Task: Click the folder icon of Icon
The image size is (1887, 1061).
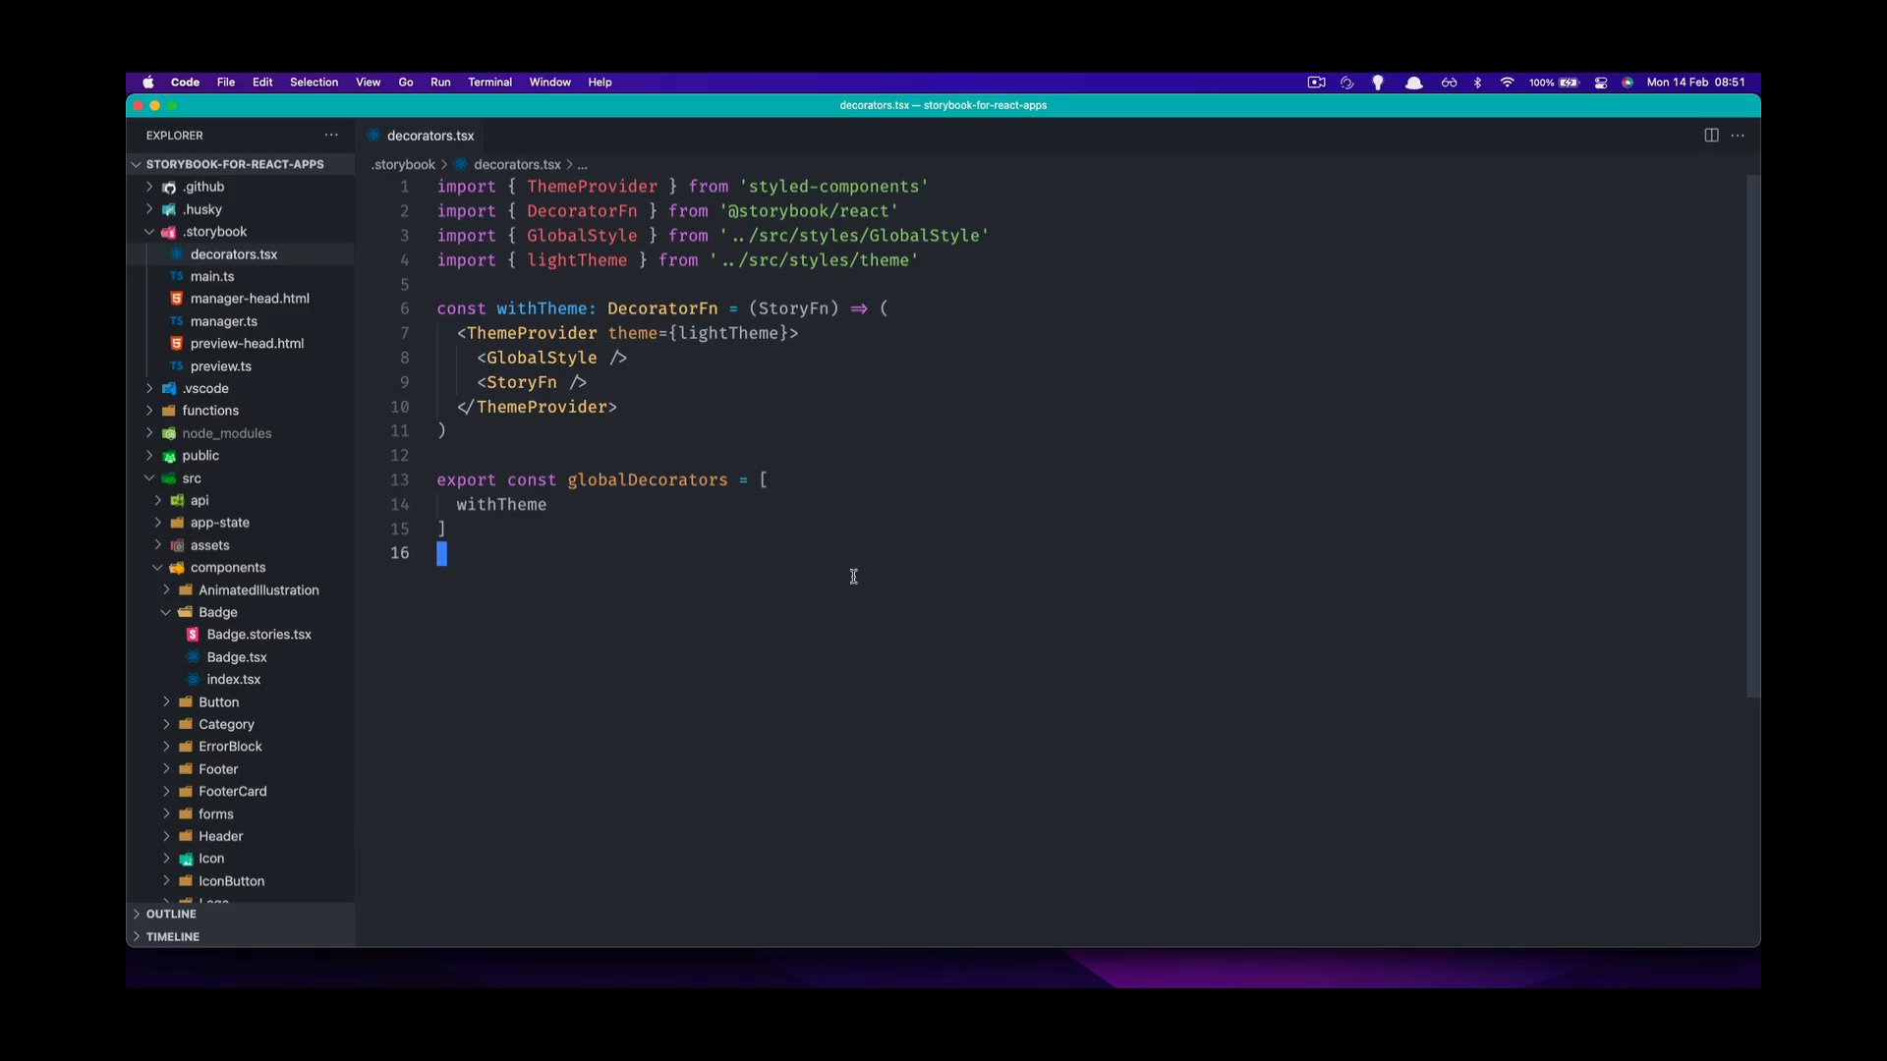Action: [x=186, y=859]
